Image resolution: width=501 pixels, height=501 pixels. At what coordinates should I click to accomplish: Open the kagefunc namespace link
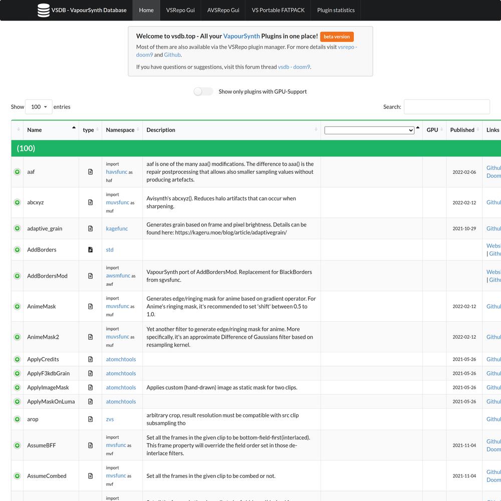pos(117,228)
